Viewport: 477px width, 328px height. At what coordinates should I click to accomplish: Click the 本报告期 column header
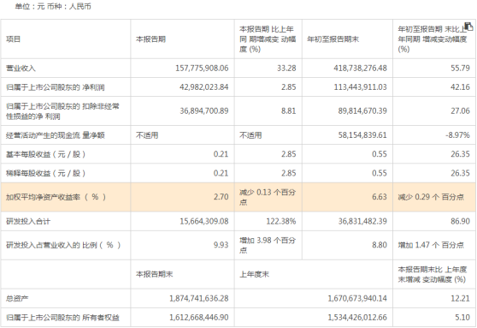[x=150, y=39]
